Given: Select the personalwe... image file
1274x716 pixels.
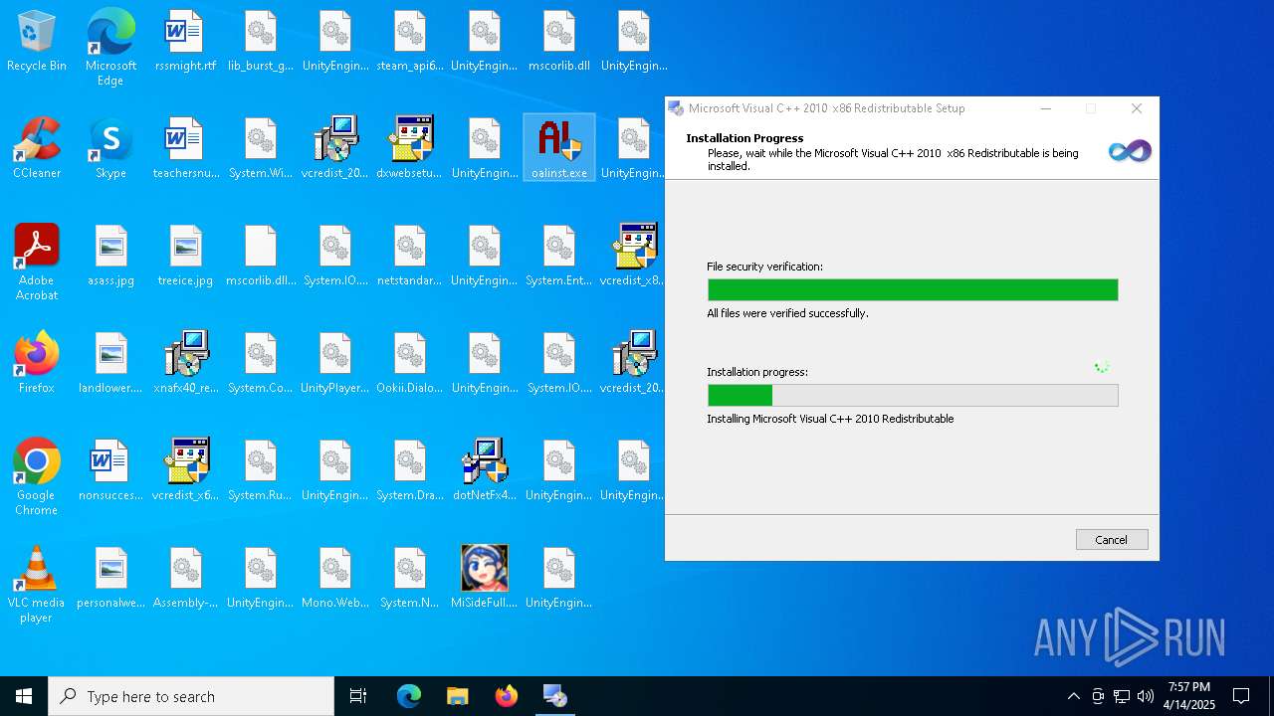Looking at the screenshot, I should [110, 579].
